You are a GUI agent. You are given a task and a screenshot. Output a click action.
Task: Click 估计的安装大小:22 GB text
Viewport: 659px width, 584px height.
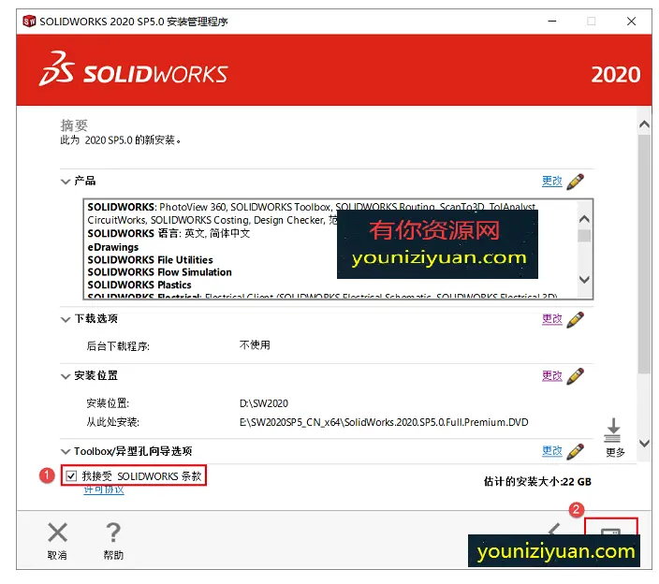pos(537,481)
